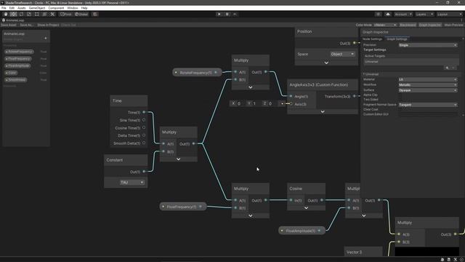Click the grid snapping icon in toolbar
Image resolution: width=465 pixels, height=262 pixels.
[x=95, y=15]
